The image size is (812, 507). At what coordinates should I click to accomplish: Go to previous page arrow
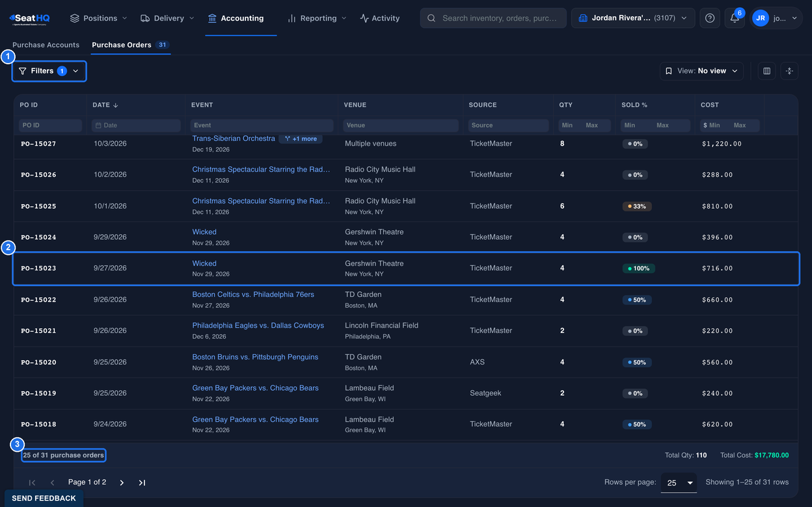click(x=53, y=482)
